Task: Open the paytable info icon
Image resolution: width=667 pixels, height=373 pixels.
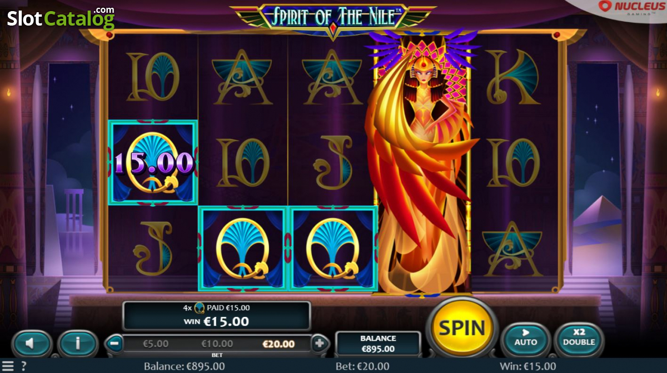Action: tap(78, 343)
